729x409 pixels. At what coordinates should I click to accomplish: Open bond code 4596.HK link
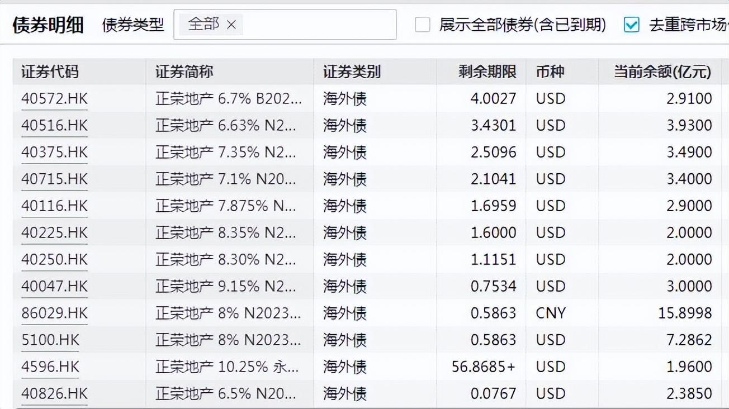coord(50,367)
